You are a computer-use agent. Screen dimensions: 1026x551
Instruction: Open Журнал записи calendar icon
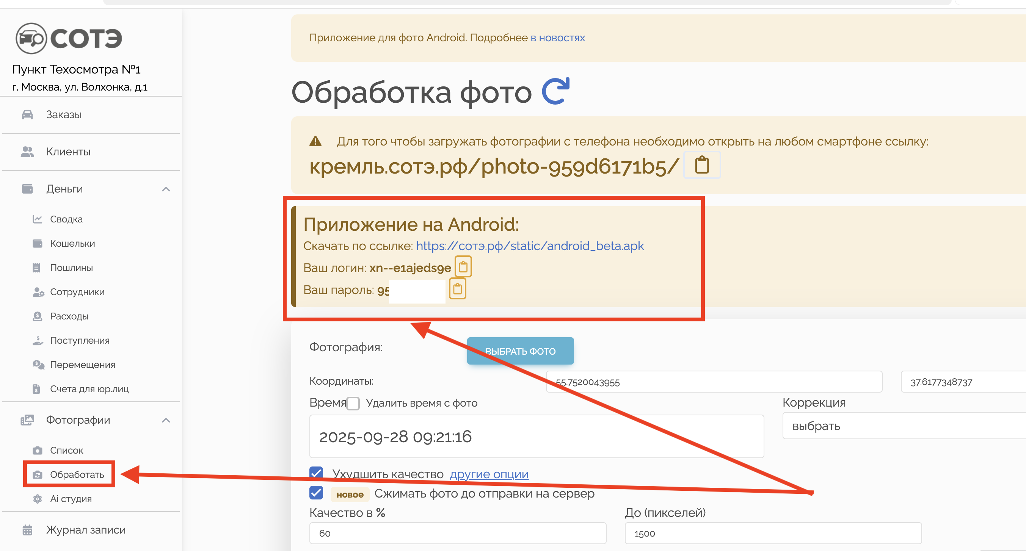[27, 530]
